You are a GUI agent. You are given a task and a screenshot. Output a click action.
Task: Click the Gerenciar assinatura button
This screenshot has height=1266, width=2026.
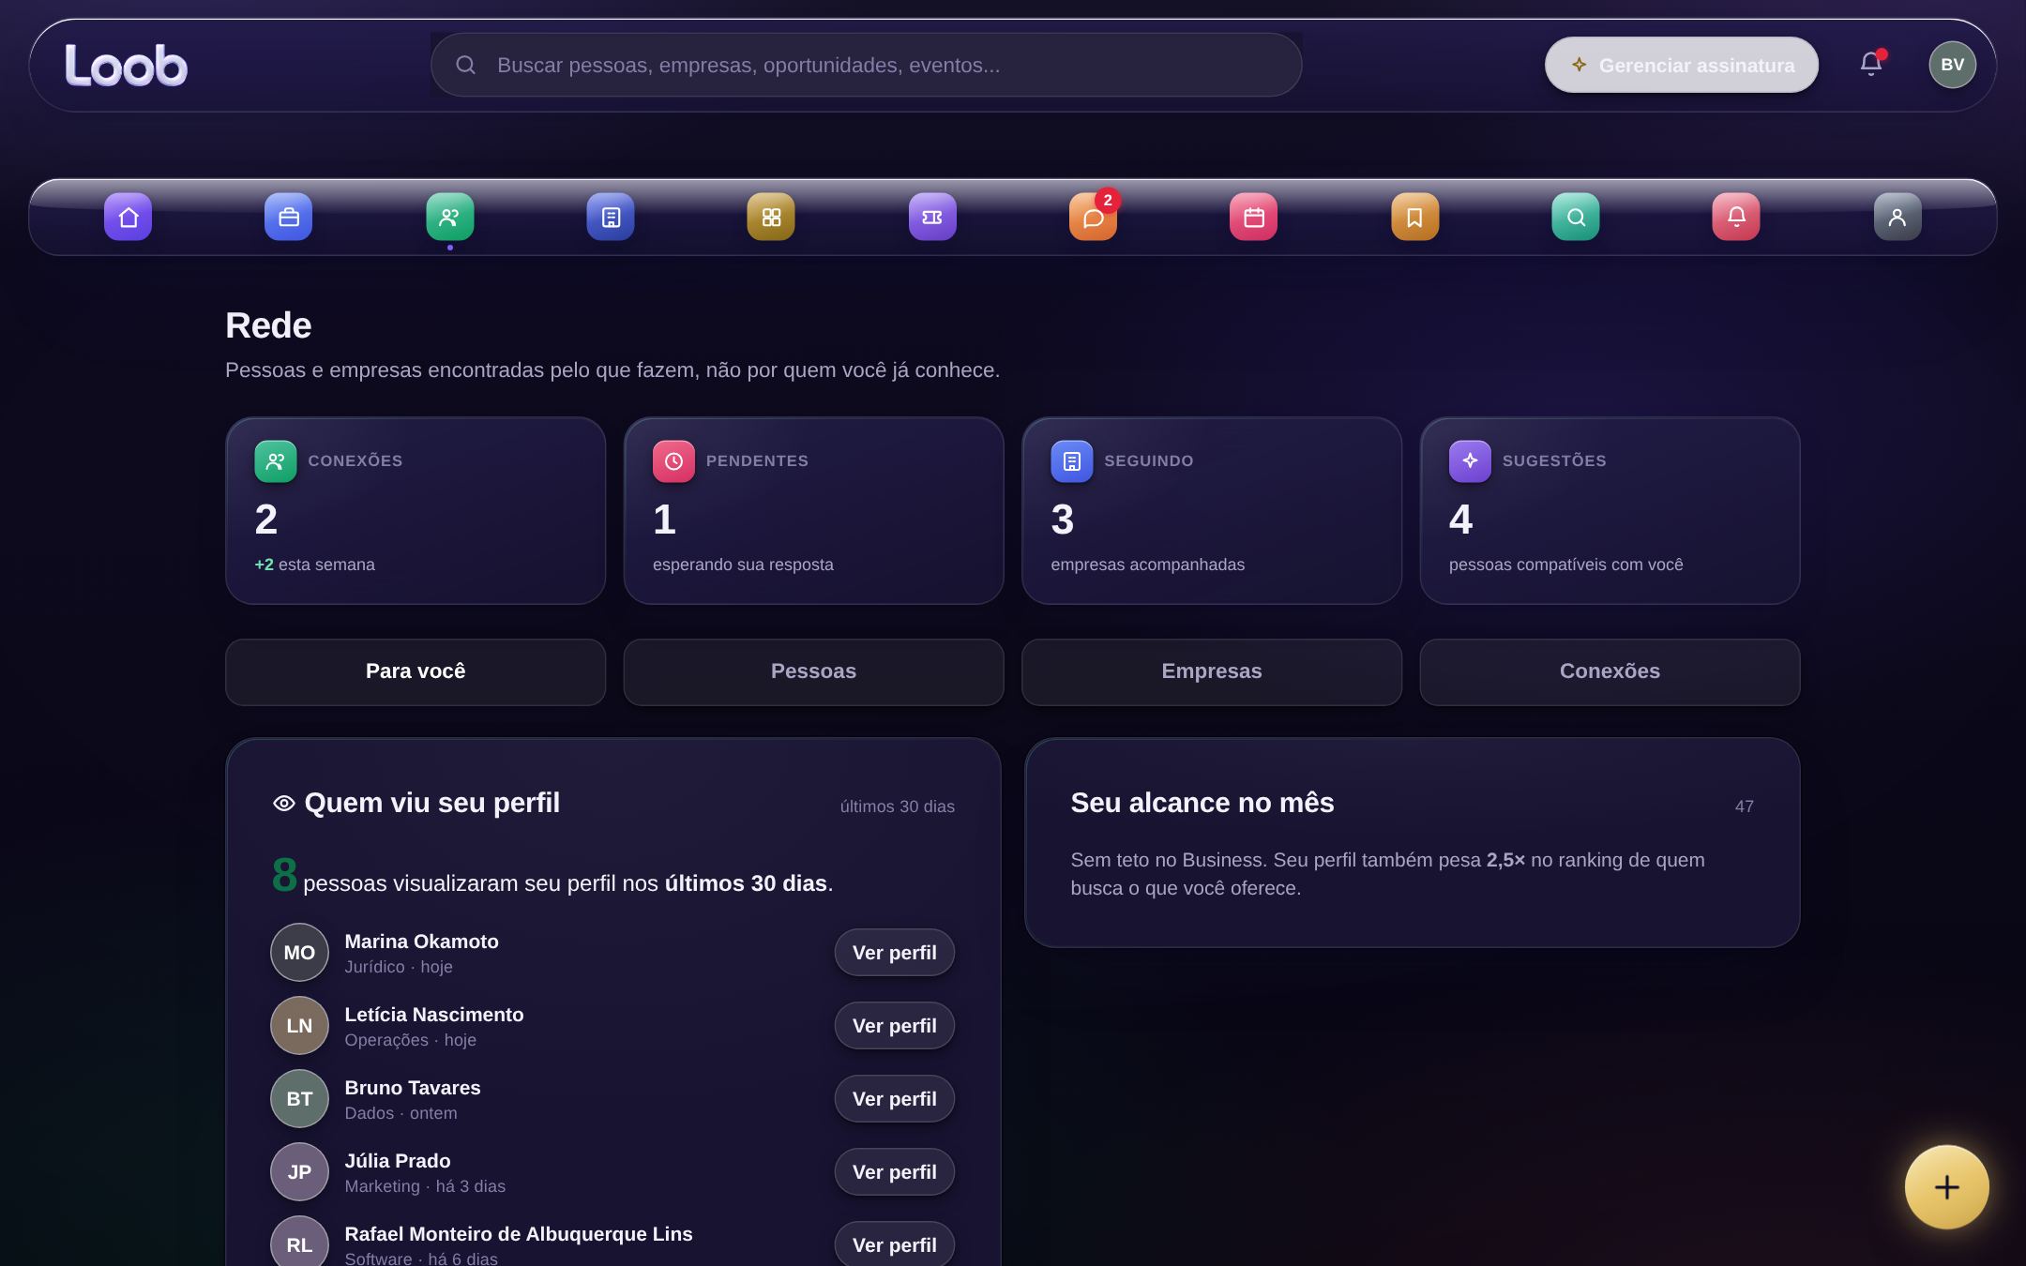1681,65
